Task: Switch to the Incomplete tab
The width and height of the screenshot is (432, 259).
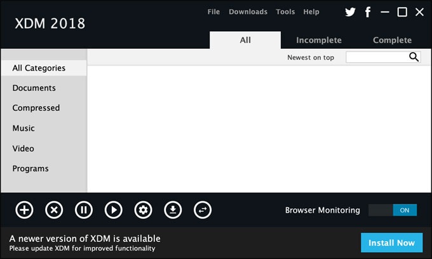Action: click(x=319, y=40)
